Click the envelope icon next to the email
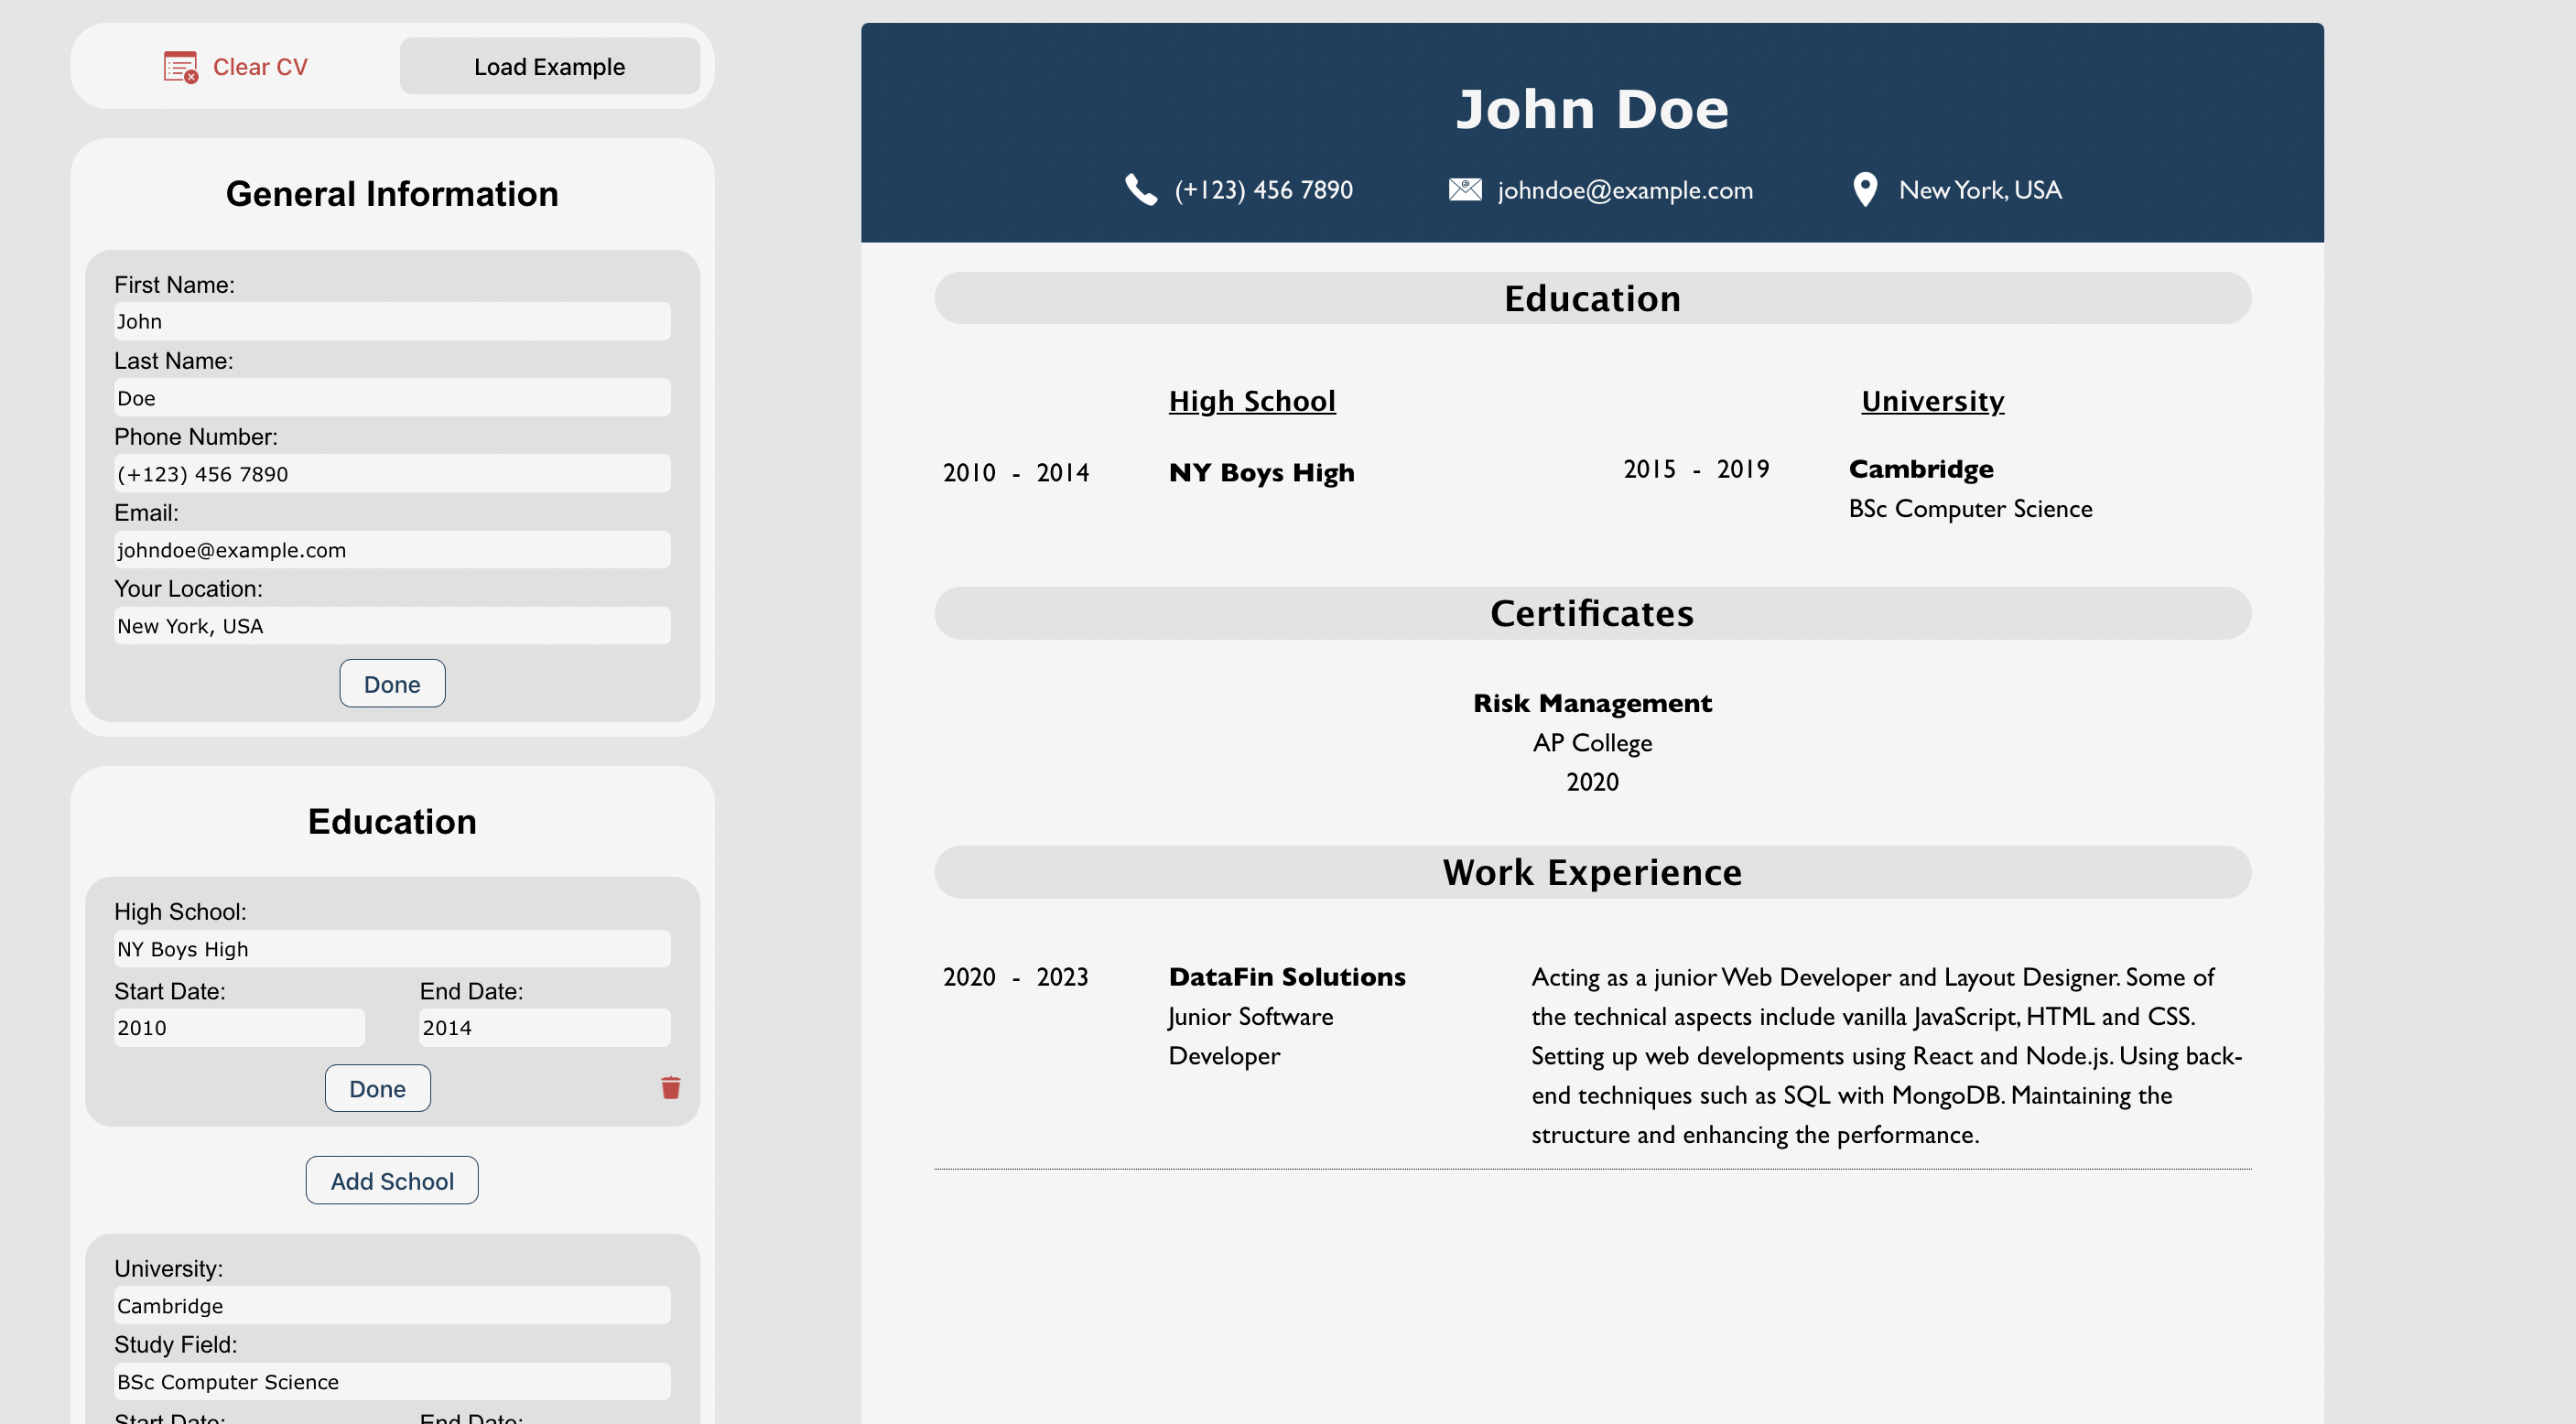This screenshot has height=1424, width=2576. point(1464,189)
